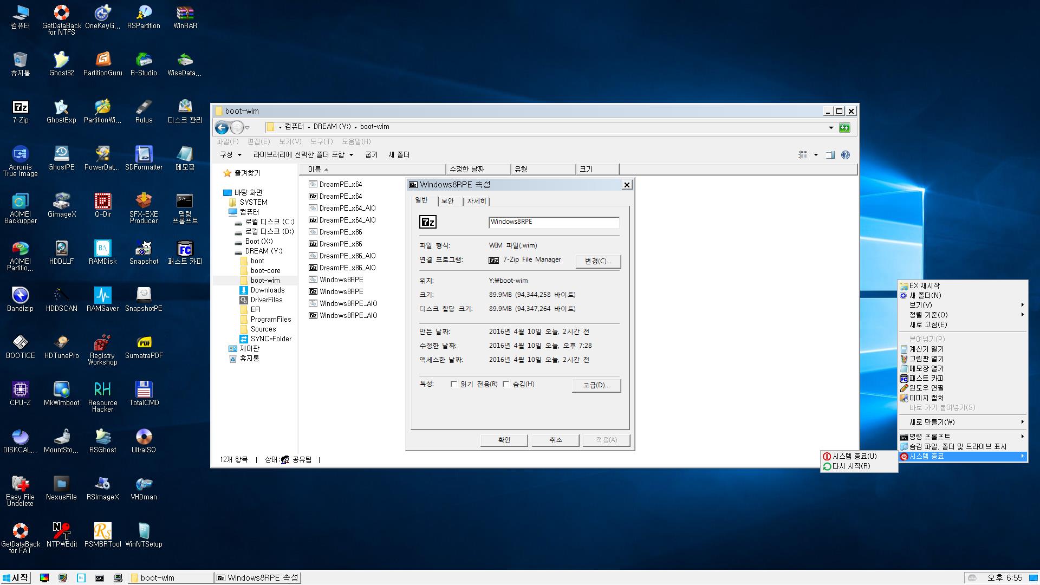This screenshot has height=585, width=1040.
Task: Click the taskbar clock 오후 6:55
Action: (x=1005, y=578)
